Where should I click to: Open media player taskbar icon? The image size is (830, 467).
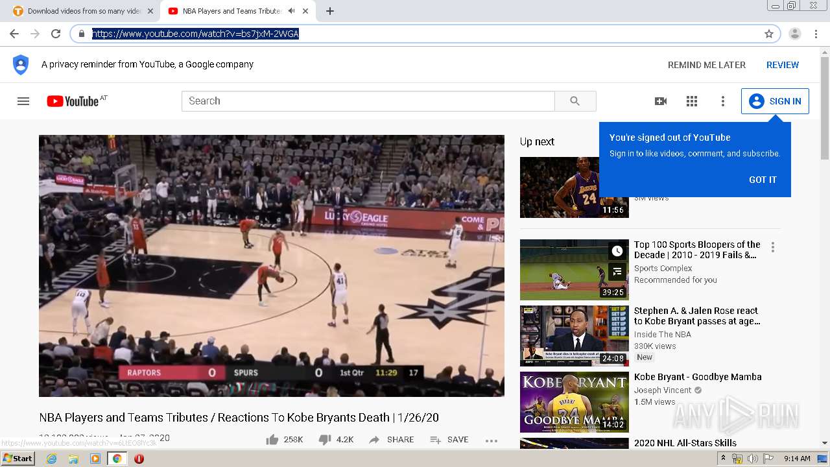click(95, 459)
